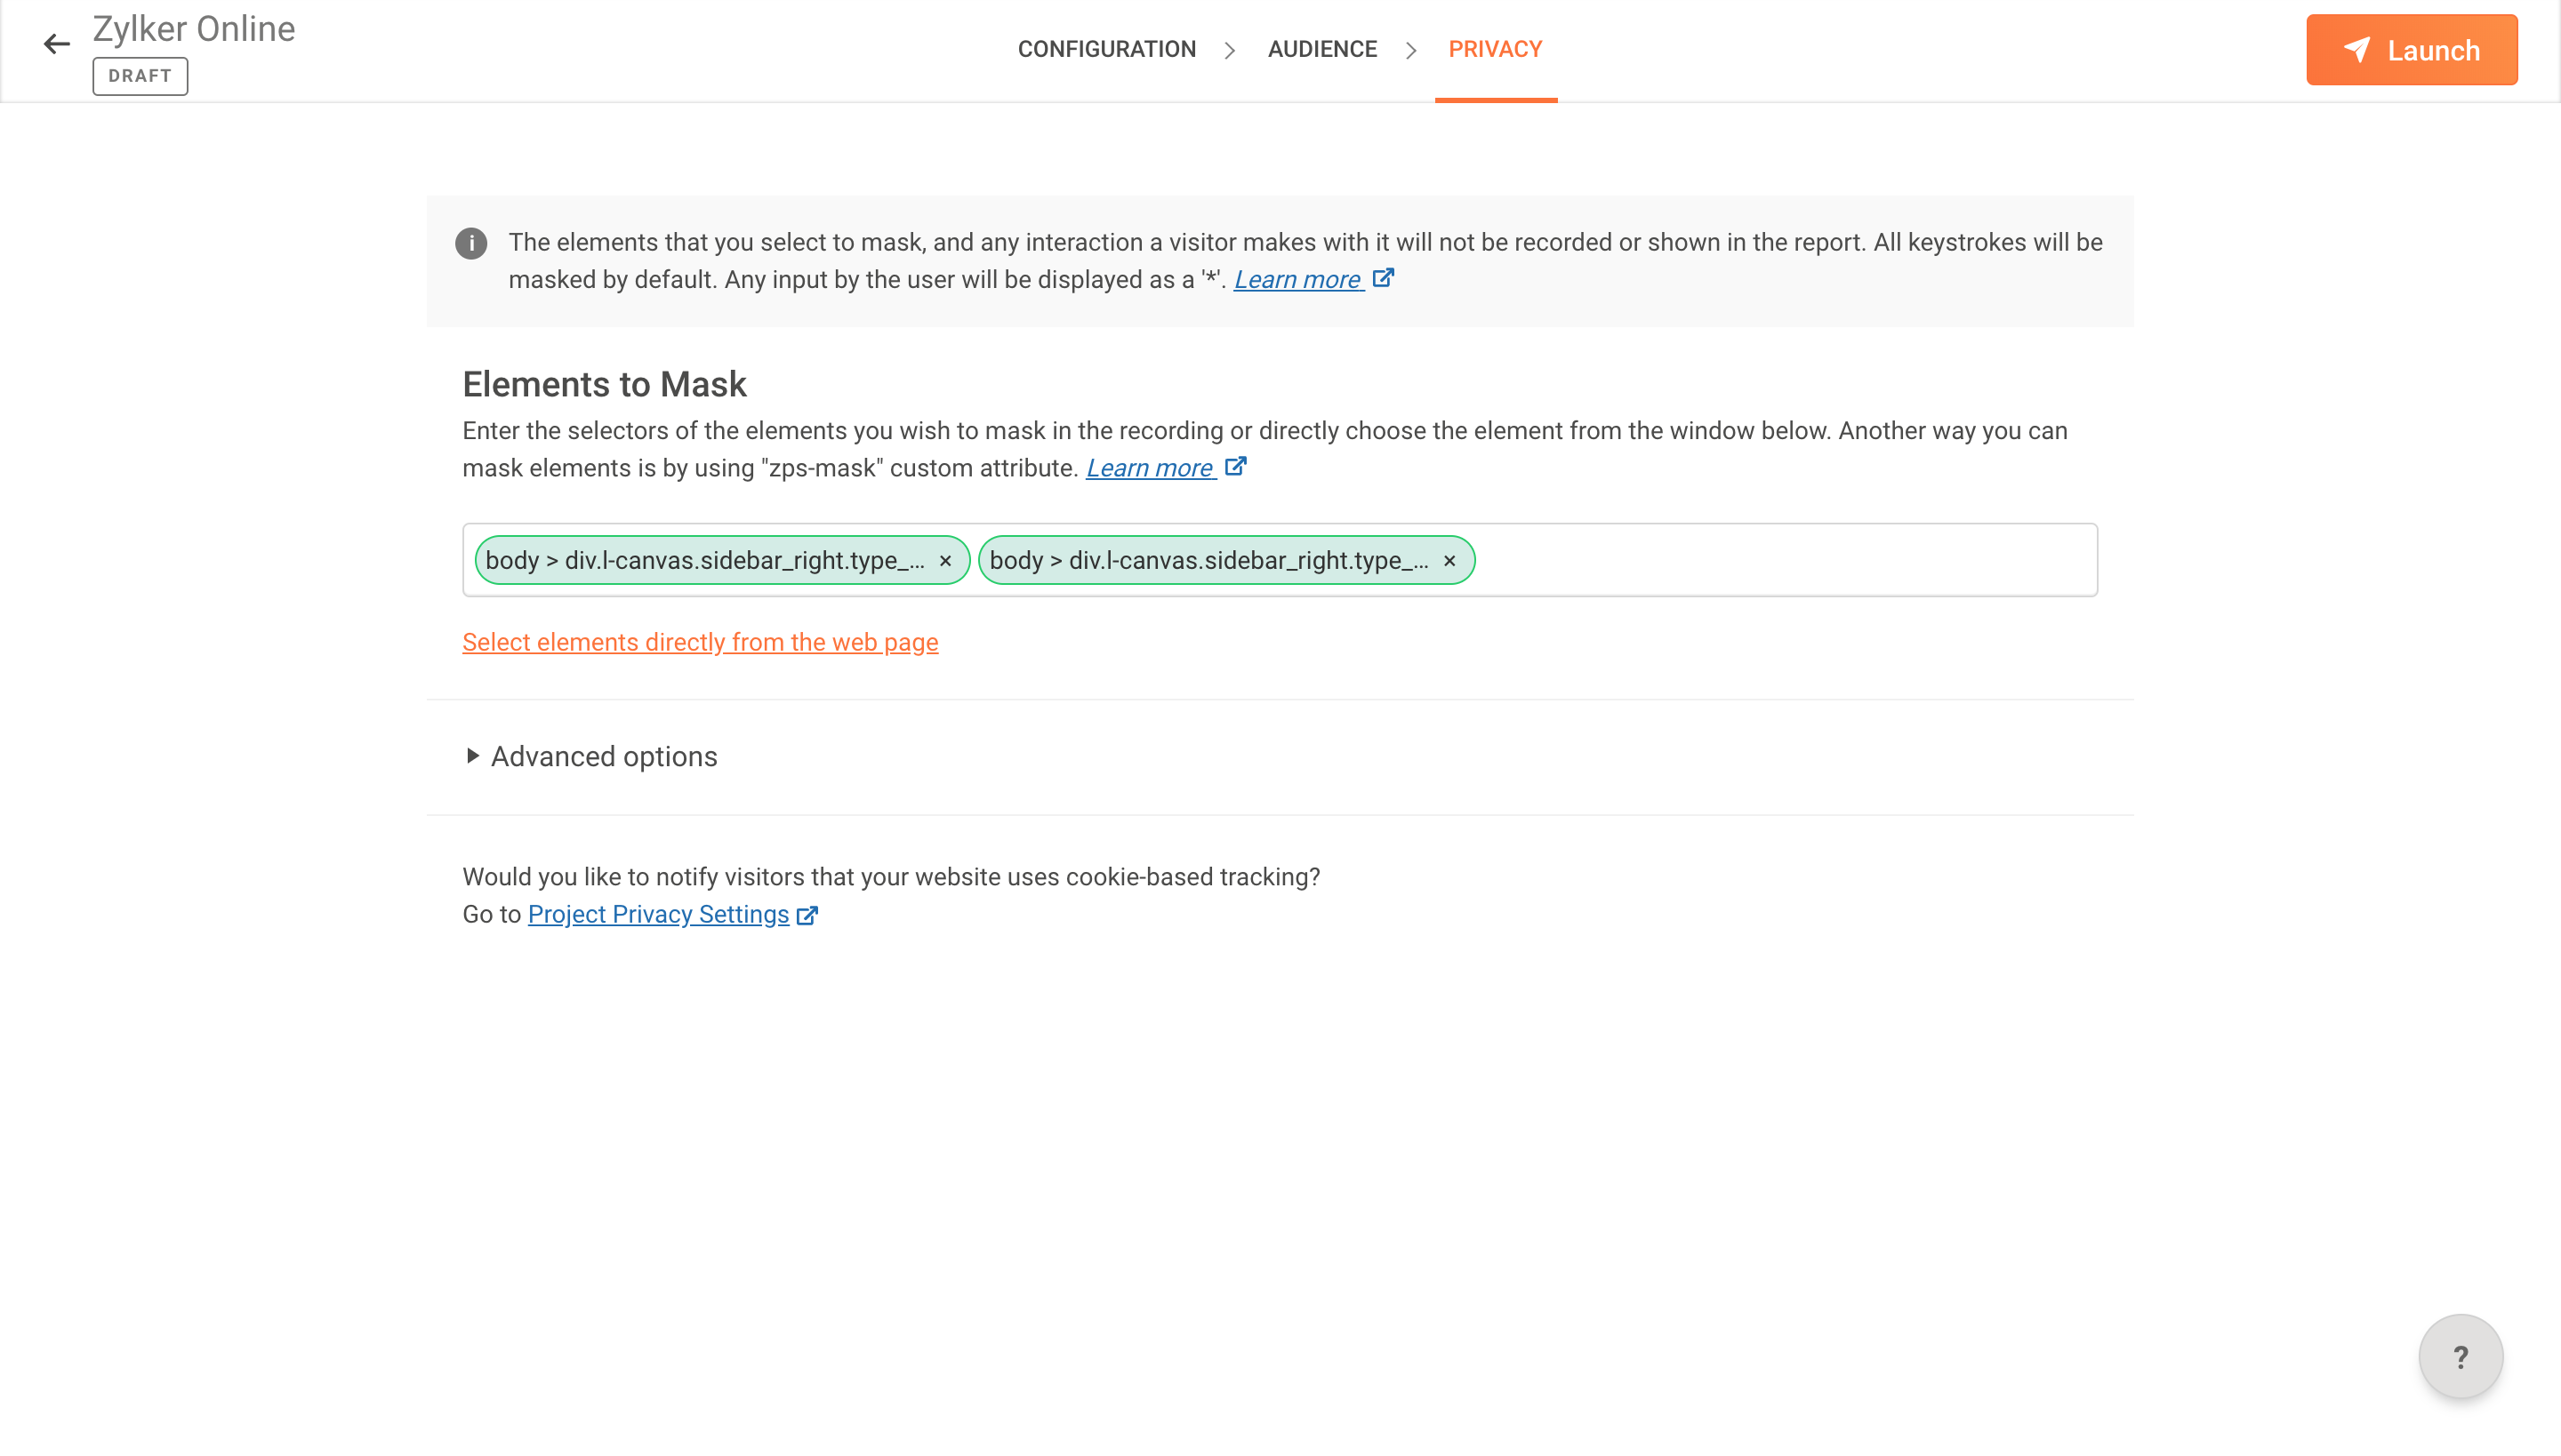Select the Privacy step tab
The height and width of the screenshot is (1456, 2561).
[1496, 49]
